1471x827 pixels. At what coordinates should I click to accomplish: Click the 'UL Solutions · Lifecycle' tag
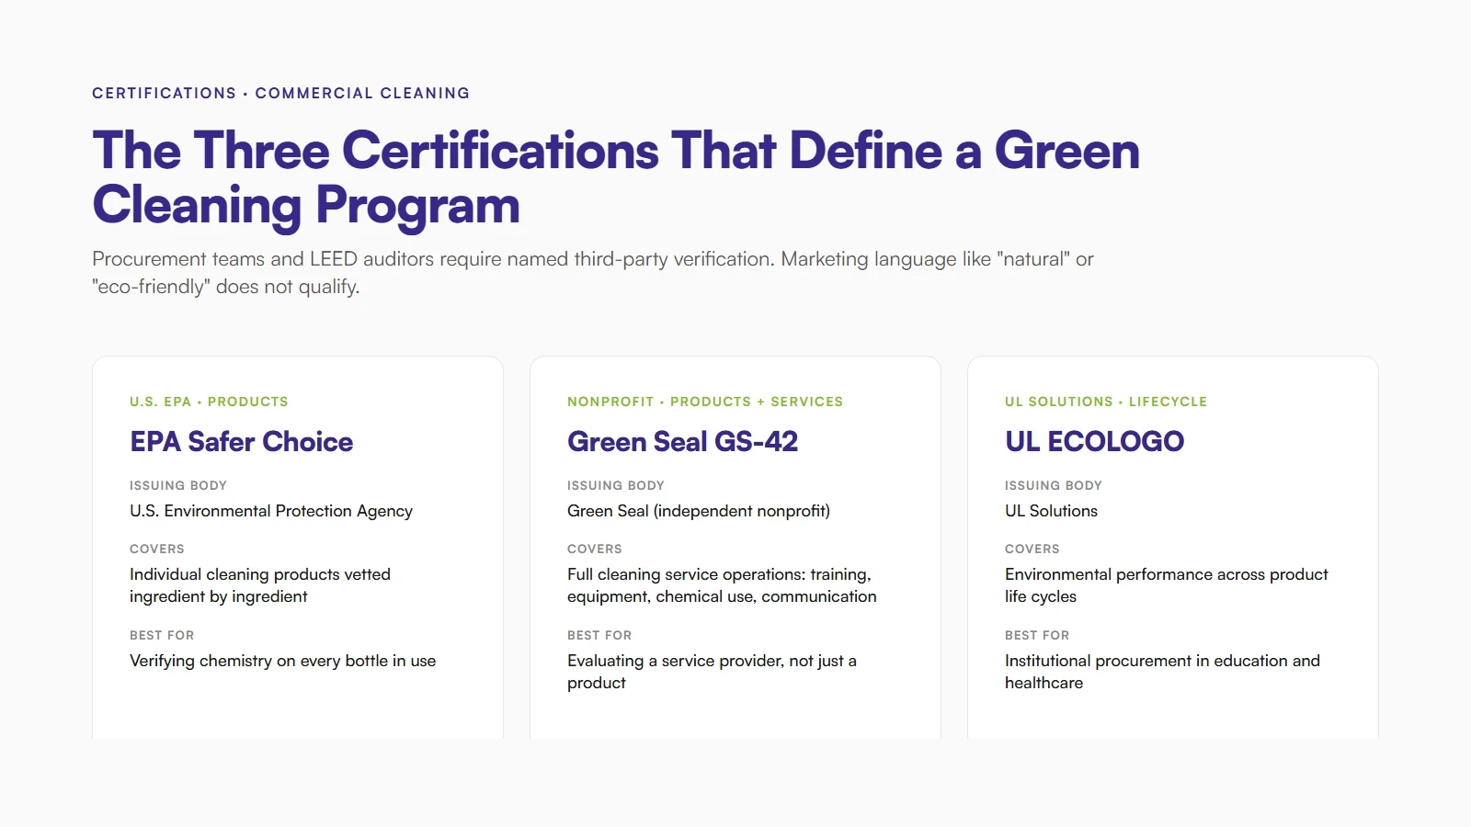point(1106,402)
